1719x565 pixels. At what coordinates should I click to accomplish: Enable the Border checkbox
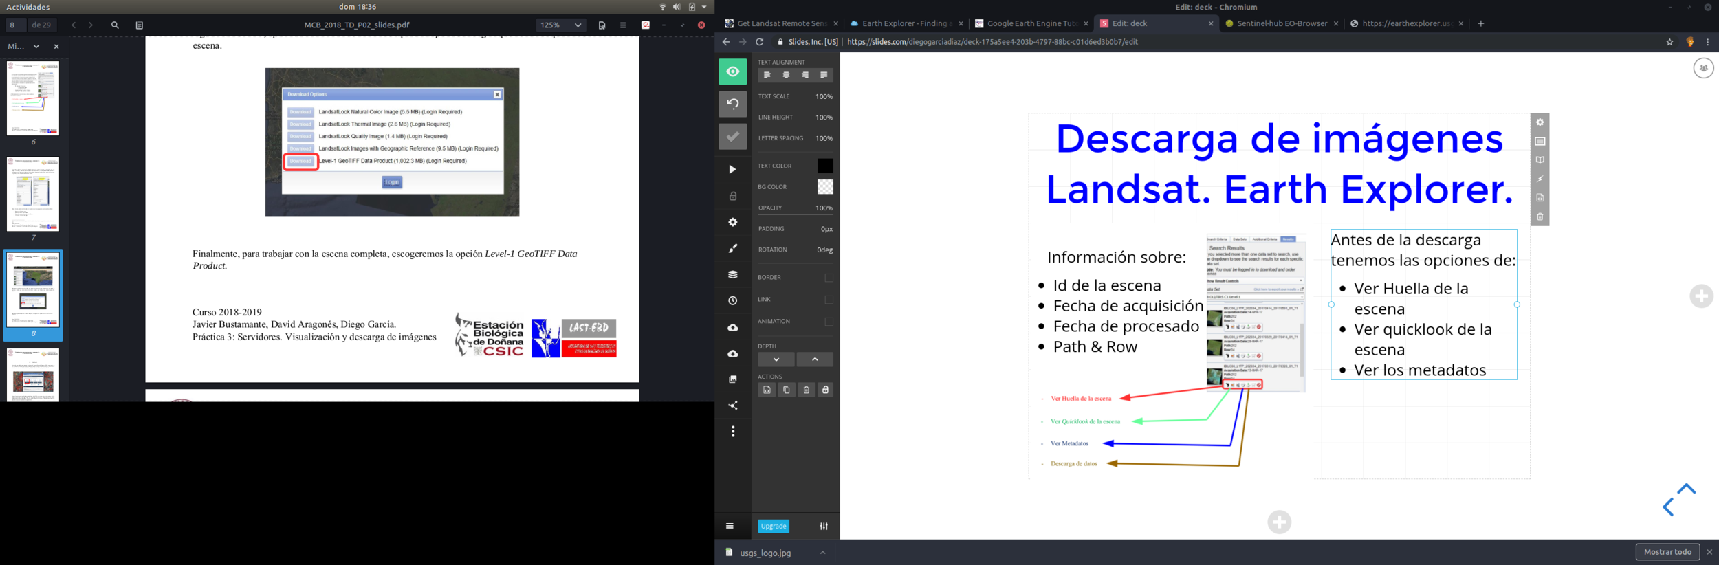coord(829,278)
